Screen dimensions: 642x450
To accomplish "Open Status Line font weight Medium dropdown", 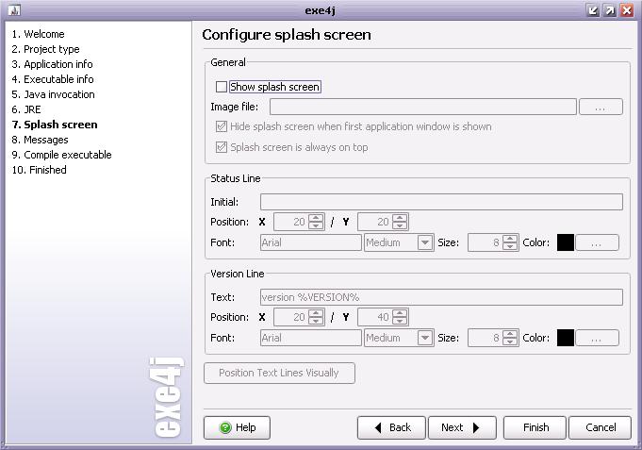I will pyautogui.click(x=425, y=242).
